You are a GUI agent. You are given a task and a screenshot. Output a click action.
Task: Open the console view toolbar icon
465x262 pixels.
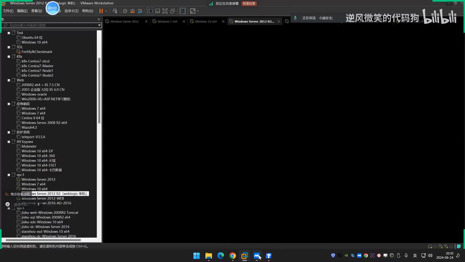coord(183,11)
